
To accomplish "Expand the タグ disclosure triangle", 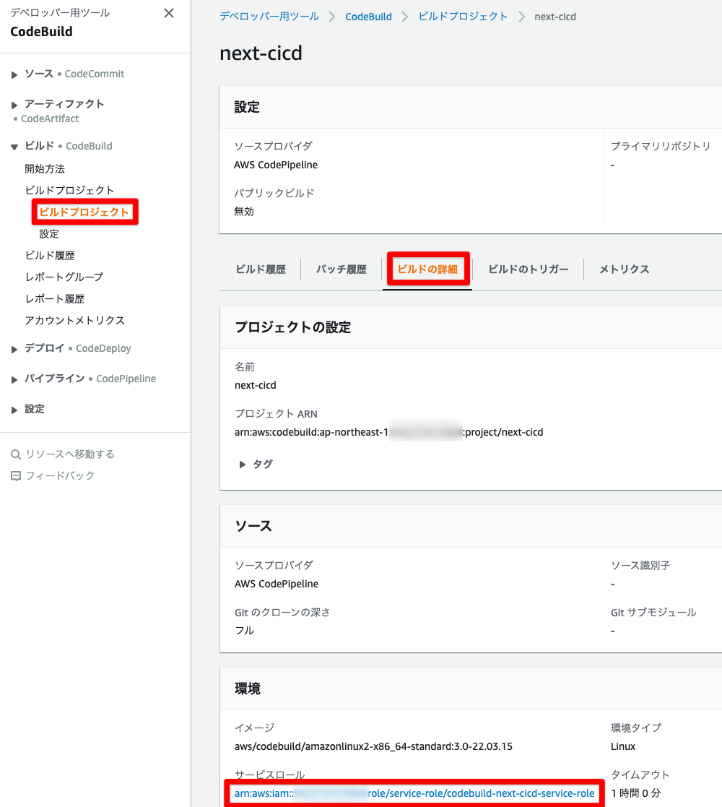I will [242, 465].
